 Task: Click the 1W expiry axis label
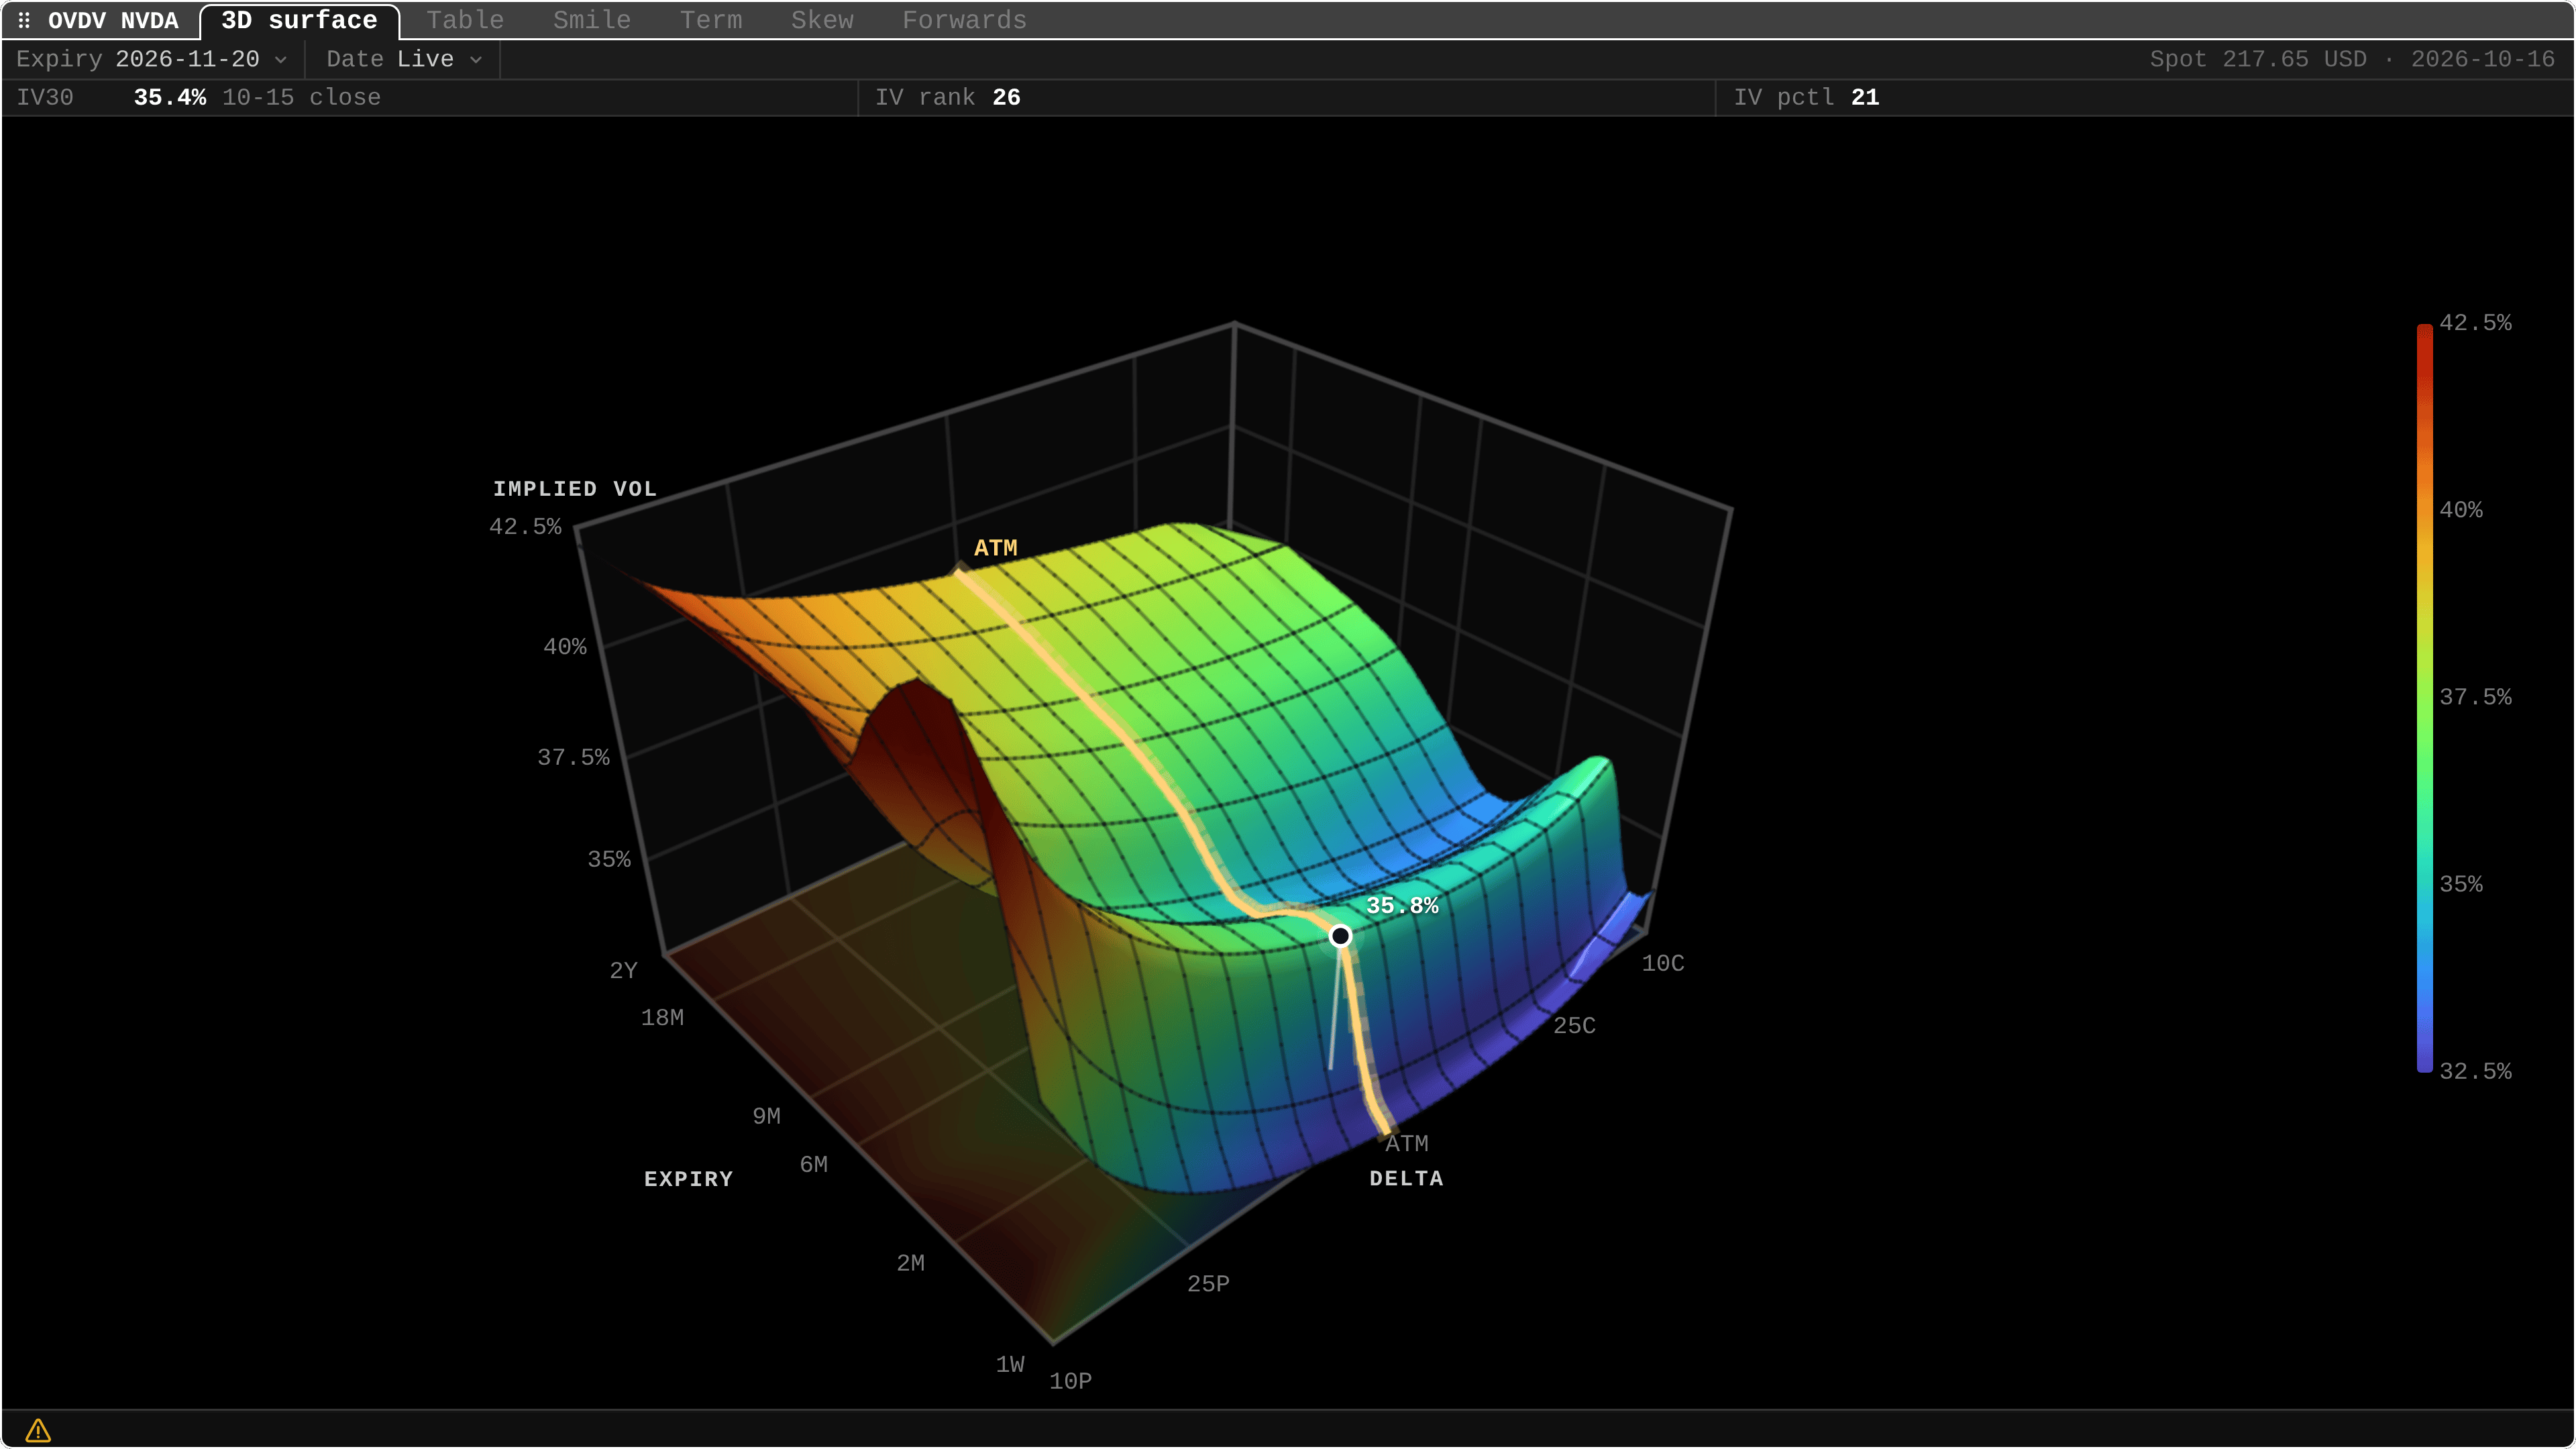coord(1010,1364)
